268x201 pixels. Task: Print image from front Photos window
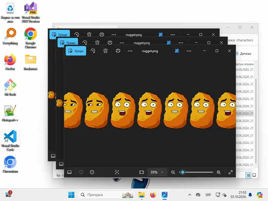[118, 51]
